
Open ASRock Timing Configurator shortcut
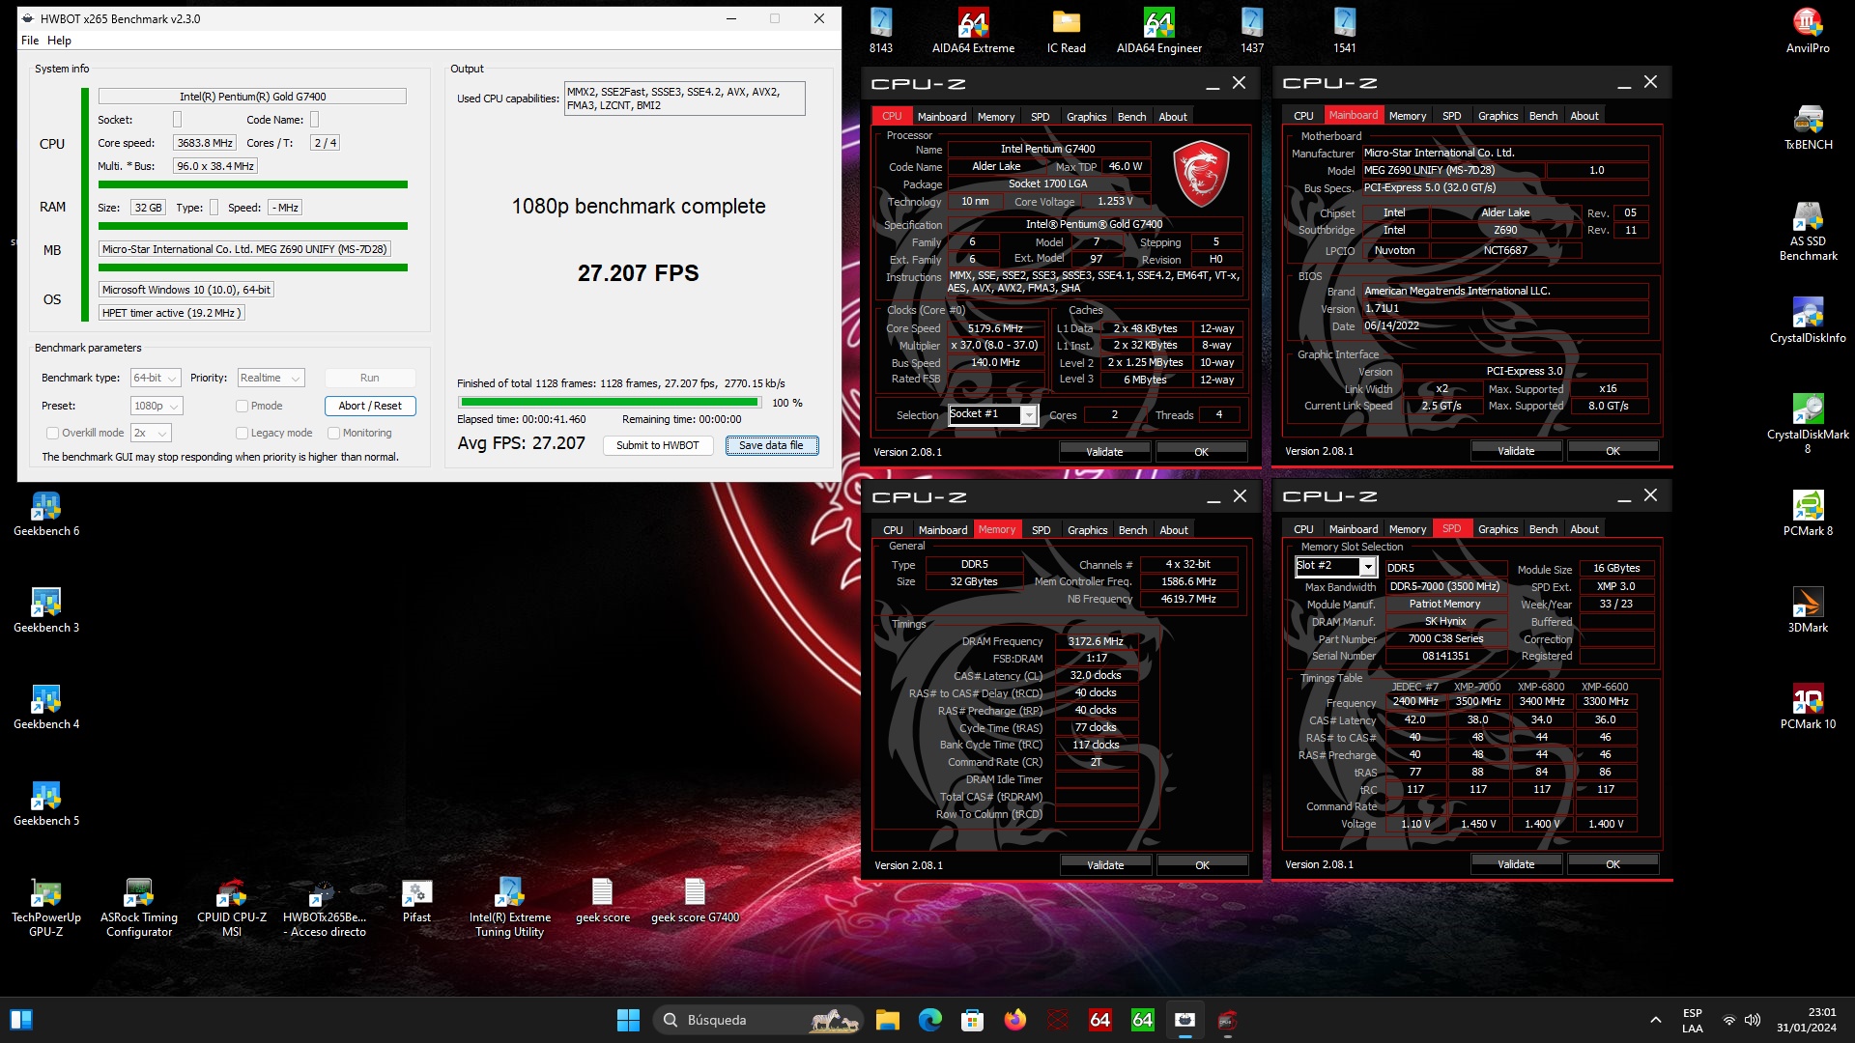coord(139,908)
